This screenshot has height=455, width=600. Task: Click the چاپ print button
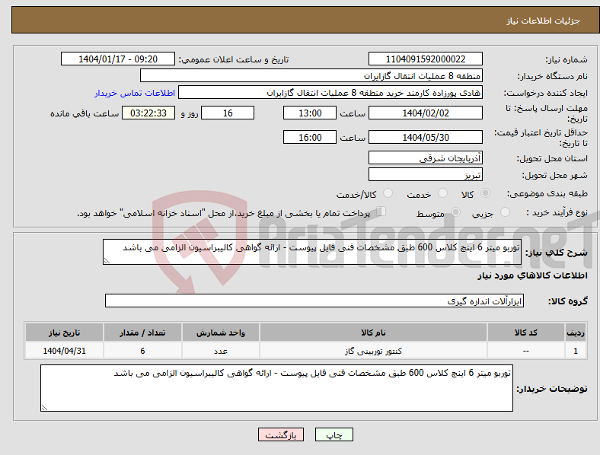point(334,434)
